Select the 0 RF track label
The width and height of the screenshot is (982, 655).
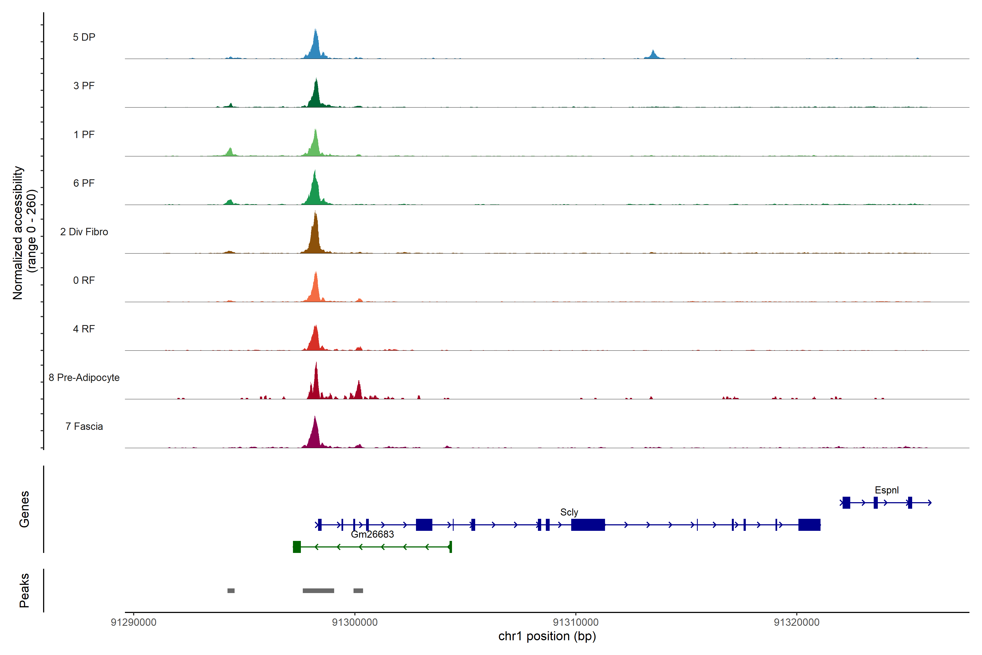[x=84, y=280]
